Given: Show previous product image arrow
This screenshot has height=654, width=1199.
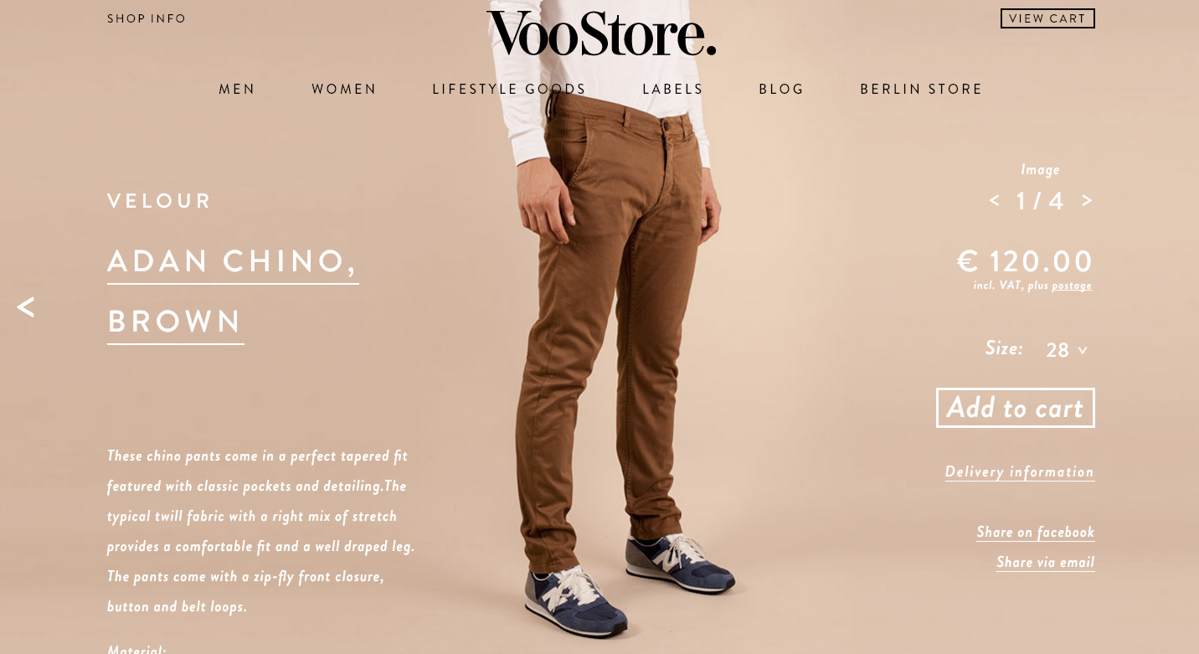Looking at the screenshot, I should point(995,200).
